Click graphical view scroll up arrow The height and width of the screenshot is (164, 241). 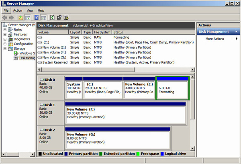point(192,77)
